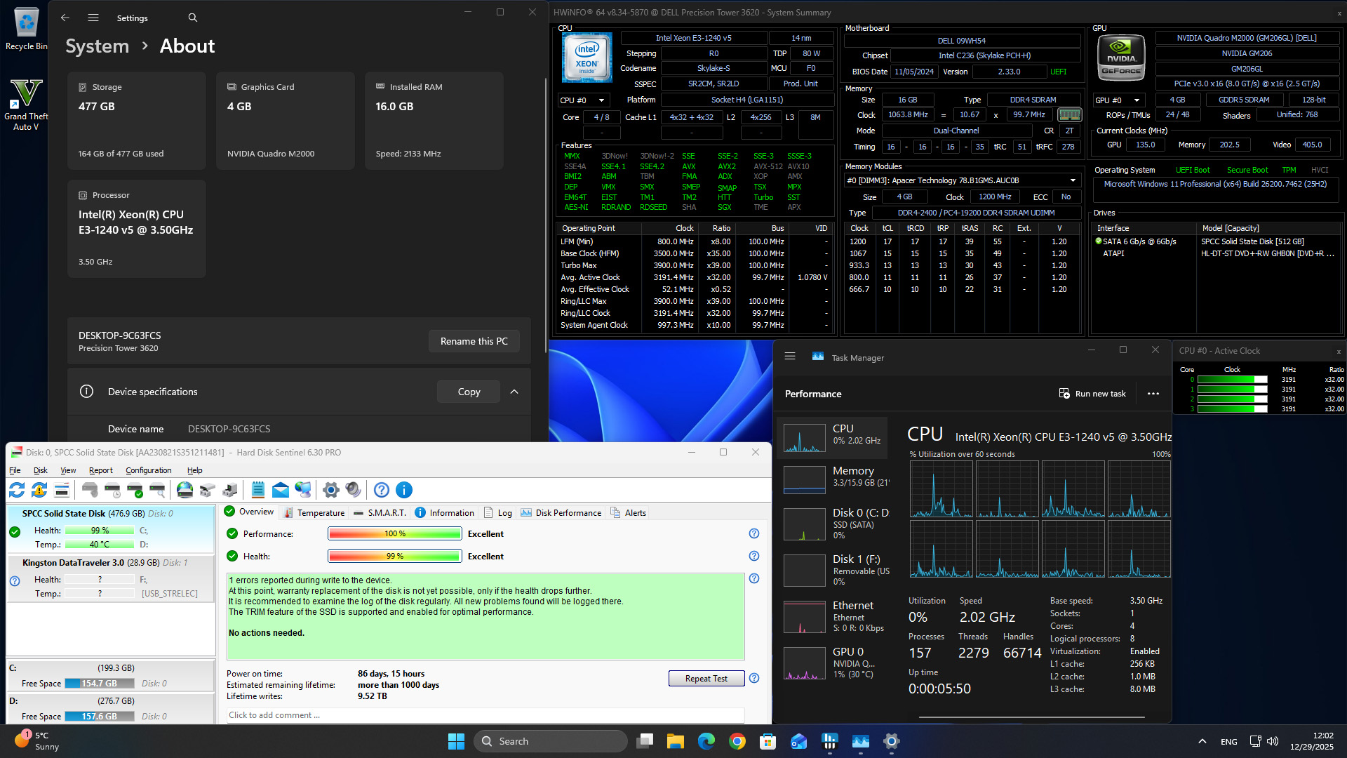Click the three-dot more options in Task Manager

[x=1153, y=394]
